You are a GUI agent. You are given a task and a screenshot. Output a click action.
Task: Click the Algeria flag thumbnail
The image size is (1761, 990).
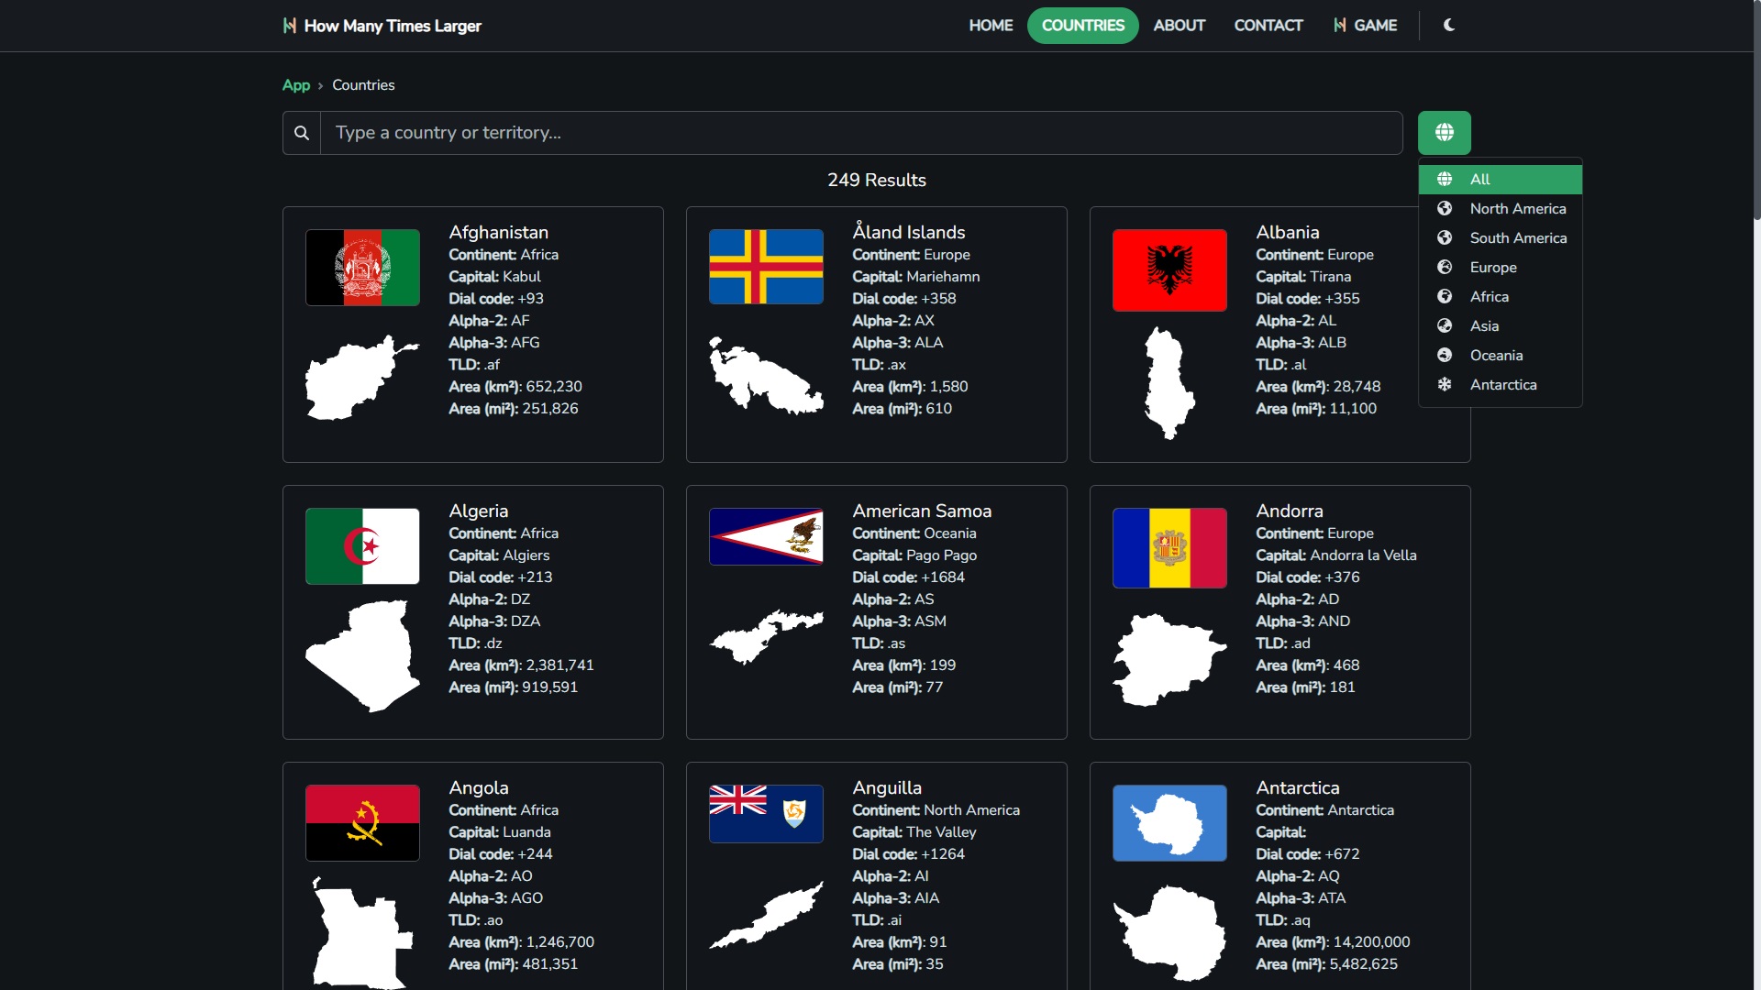(361, 545)
